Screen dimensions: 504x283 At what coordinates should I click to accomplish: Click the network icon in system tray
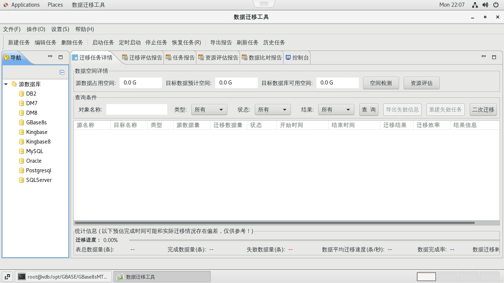[x=475, y=5]
